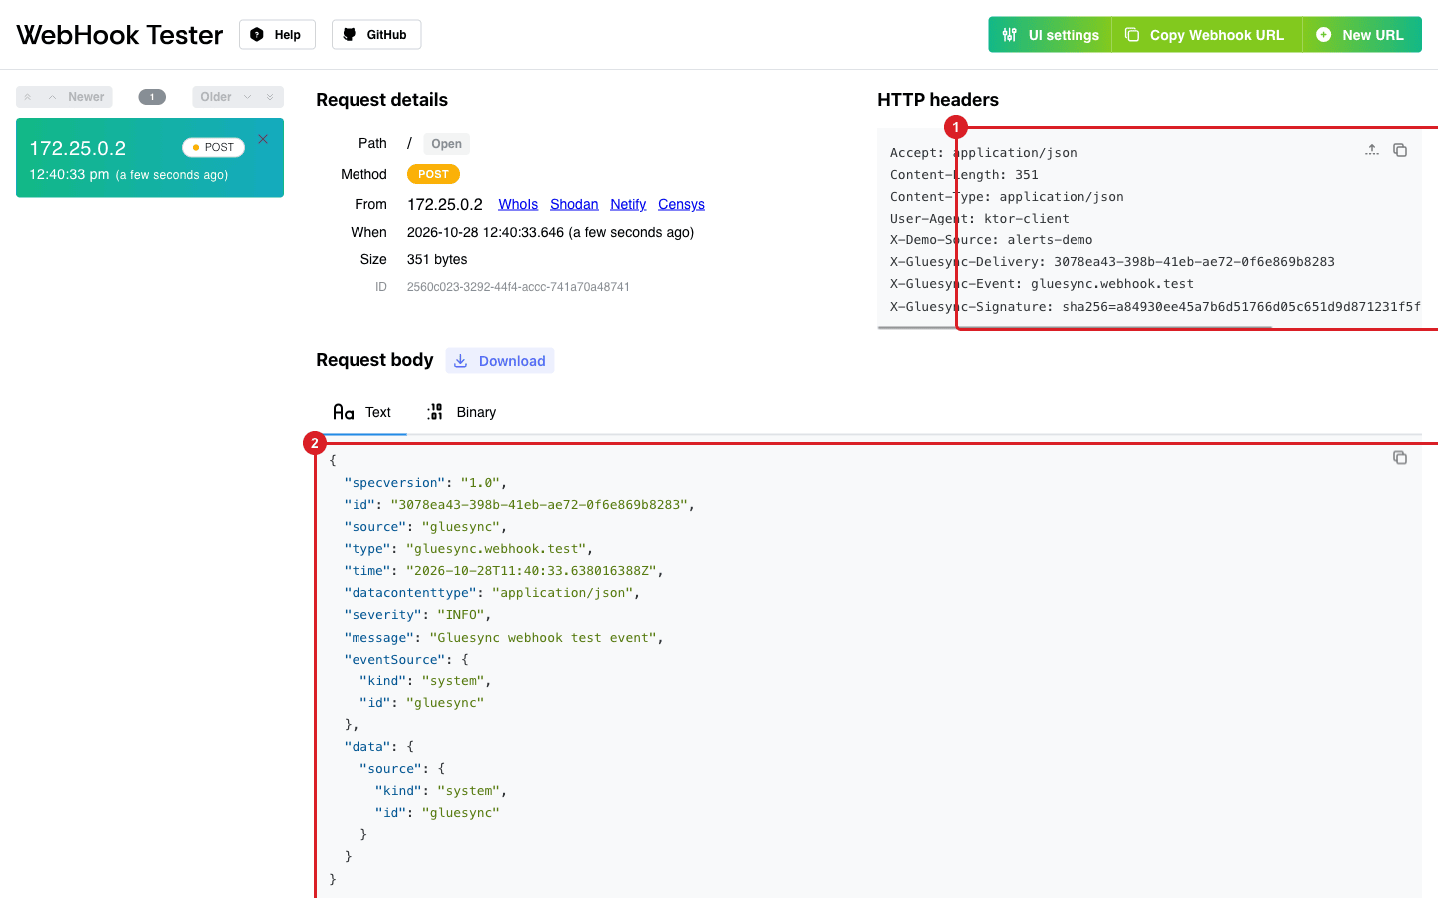Click the When timestamp value
Viewport: 1438px width, 898px height.
(x=550, y=232)
